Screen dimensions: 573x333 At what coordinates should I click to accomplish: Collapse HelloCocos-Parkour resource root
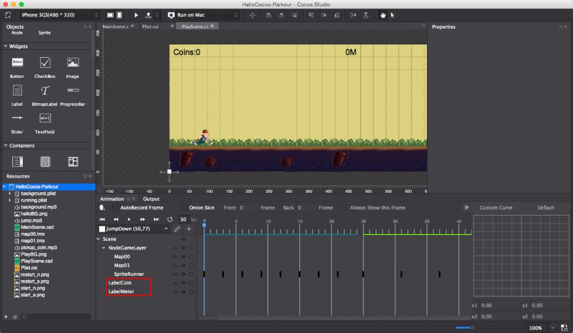4,187
